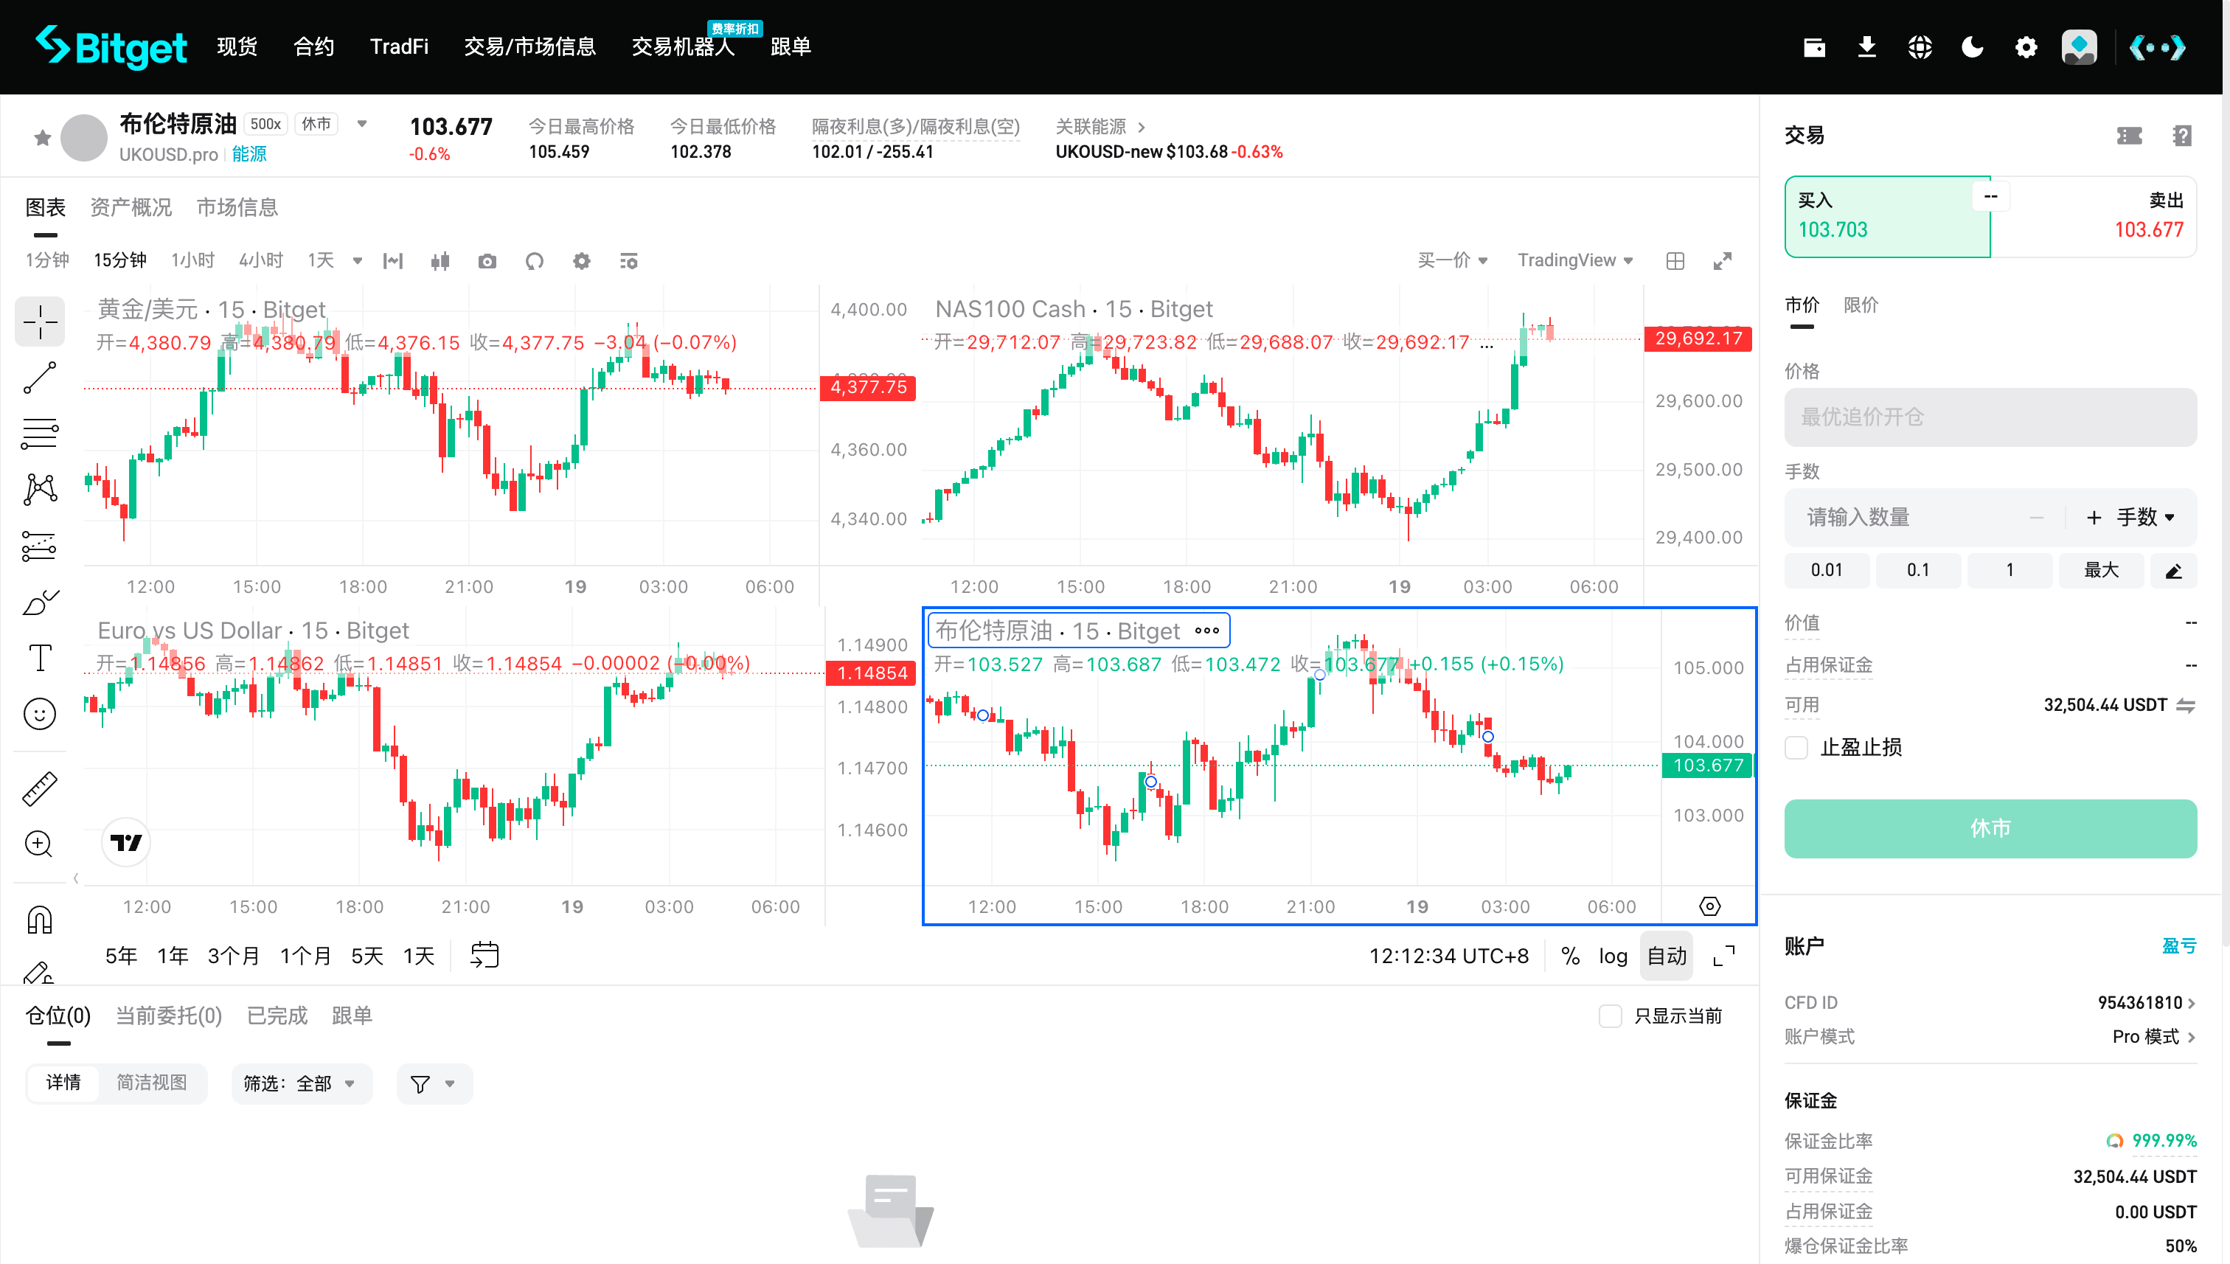Screen dimensions: 2230x1264
Task: Open the spot trading menu
Action: [237, 47]
